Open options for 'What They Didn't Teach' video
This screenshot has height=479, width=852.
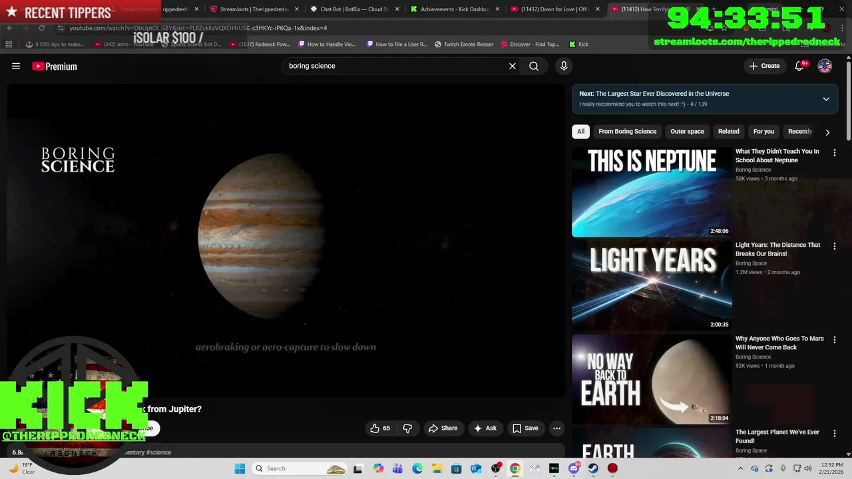click(x=835, y=152)
